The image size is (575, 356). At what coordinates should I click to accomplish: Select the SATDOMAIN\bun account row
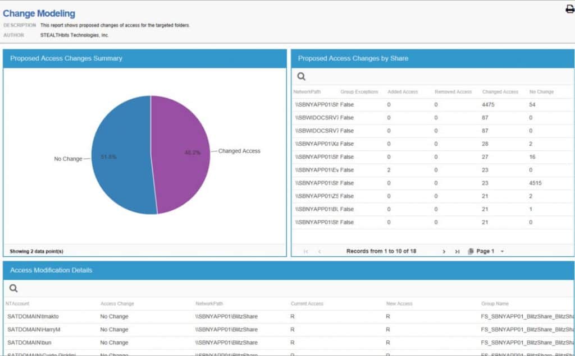[29, 343]
